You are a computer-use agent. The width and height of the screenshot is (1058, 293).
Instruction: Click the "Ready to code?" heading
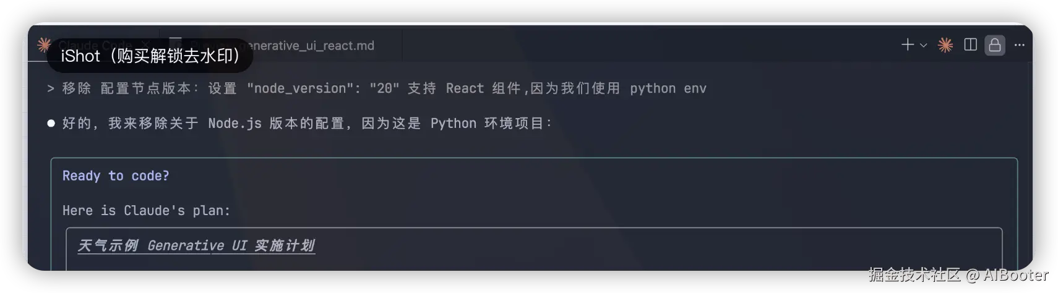116,176
